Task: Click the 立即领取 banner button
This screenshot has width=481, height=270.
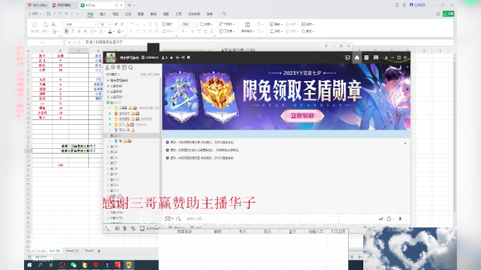Action: (x=302, y=116)
